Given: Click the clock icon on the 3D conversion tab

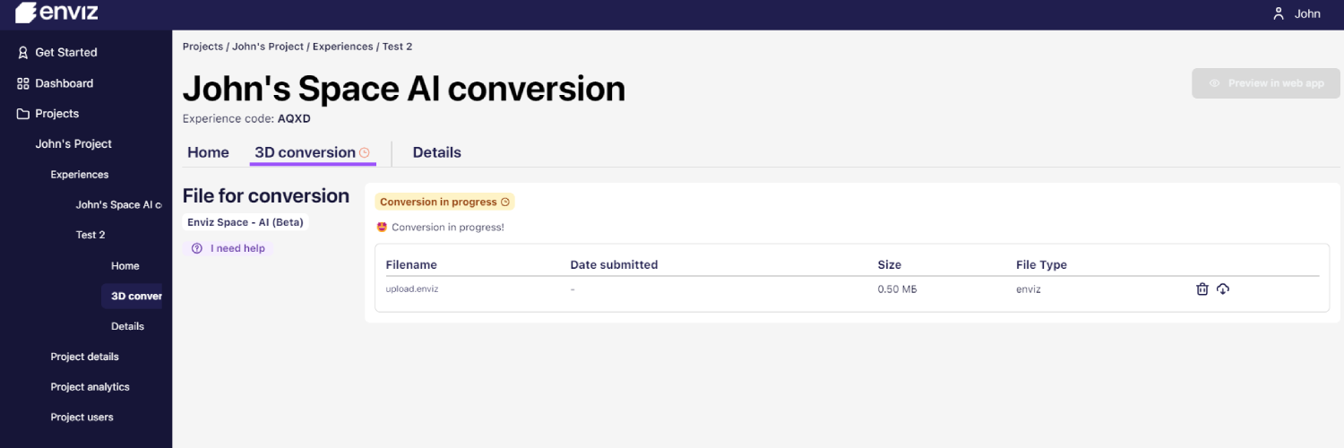Looking at the screenshot, I should click(x=365, y=153).
